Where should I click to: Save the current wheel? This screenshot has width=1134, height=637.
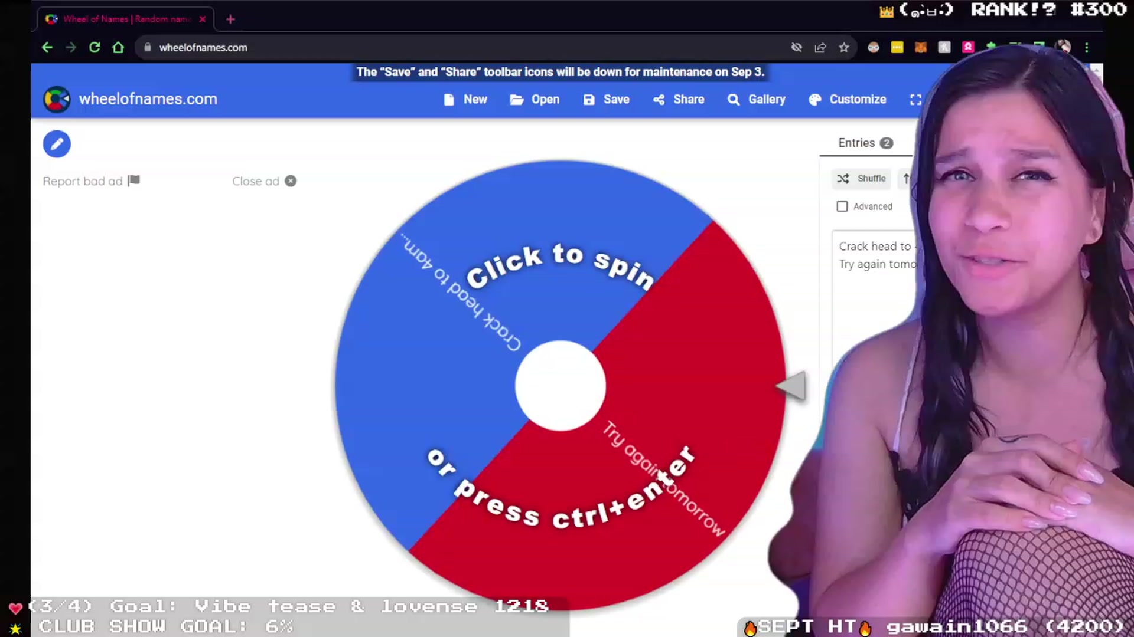click(x=607, y=99)
